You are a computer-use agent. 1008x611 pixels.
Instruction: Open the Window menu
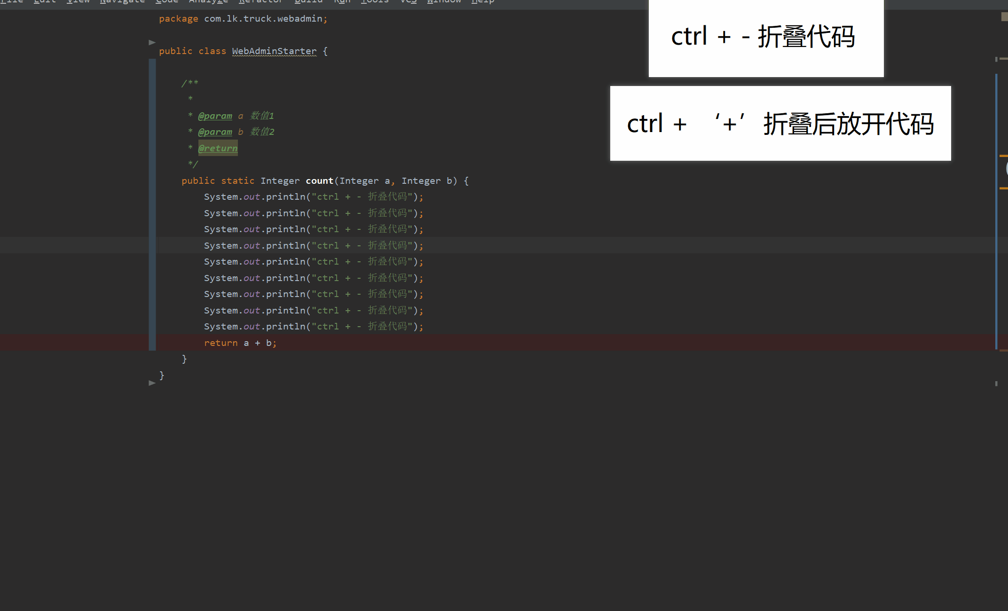pyautogui.click(x=444, y=2)
